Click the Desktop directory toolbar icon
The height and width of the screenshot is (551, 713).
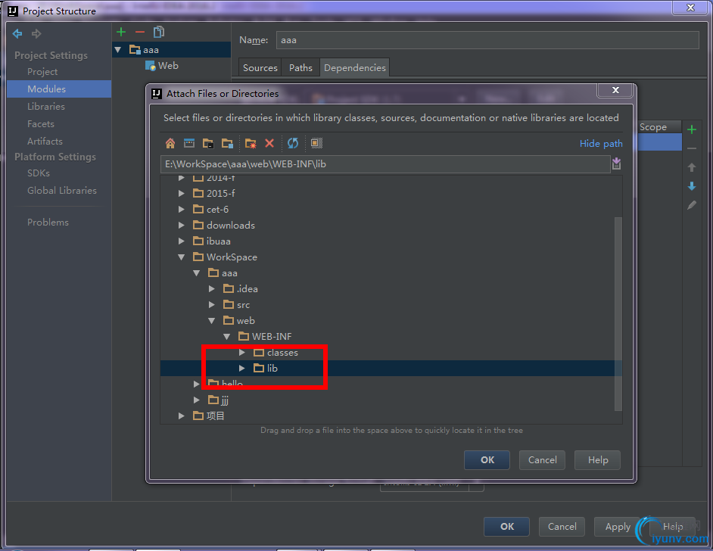pos(189,144)
